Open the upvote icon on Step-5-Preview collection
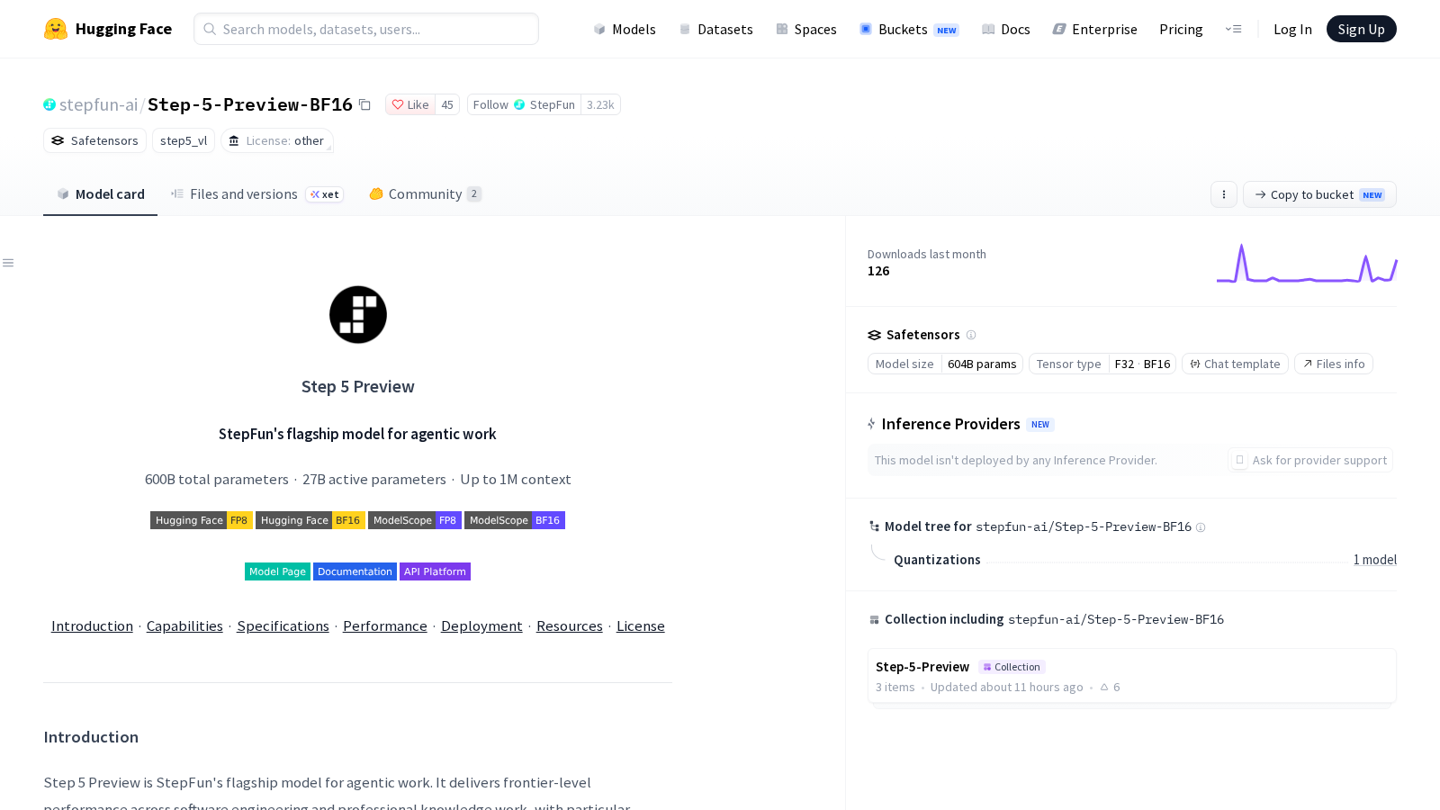1440x810 pixels. click(1104, 687)
